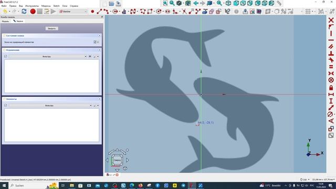Open the Sketcher workbench dropdown
The width and height of the screenshot is (336, 189).
pos(73,12)
